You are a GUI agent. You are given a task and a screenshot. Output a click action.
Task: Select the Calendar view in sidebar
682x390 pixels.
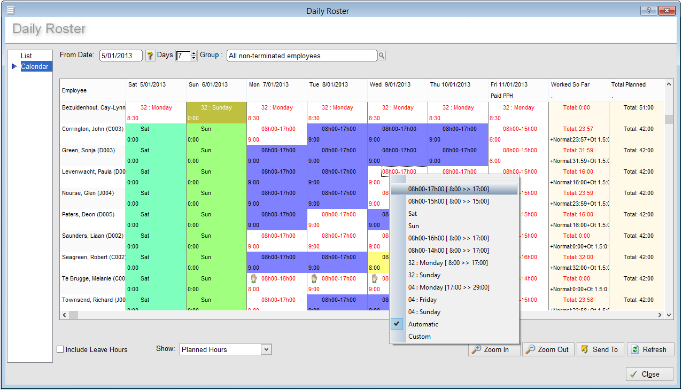[x=35, y=67]
